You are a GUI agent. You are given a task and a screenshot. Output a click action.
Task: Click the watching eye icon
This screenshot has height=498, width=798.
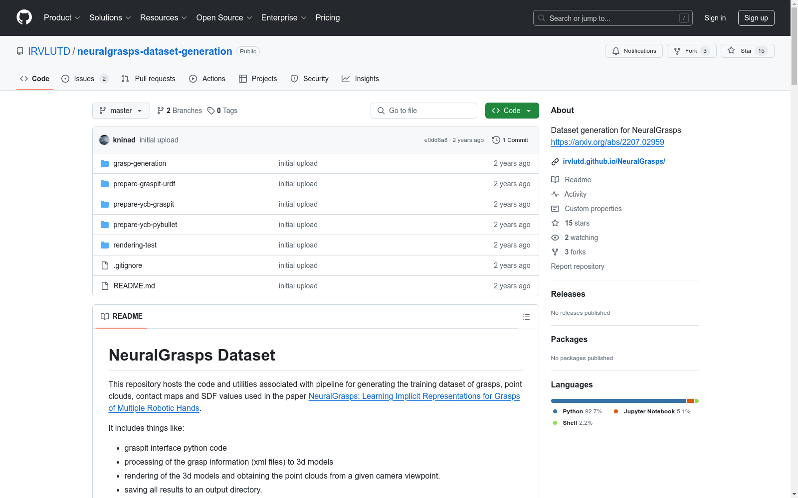(x=555, y=238)
